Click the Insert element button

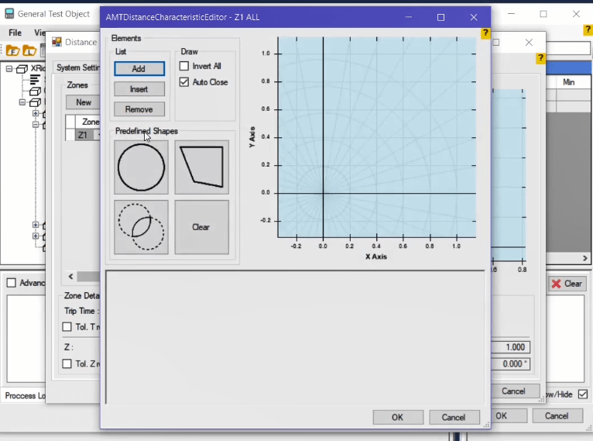(x=139, y=89)
